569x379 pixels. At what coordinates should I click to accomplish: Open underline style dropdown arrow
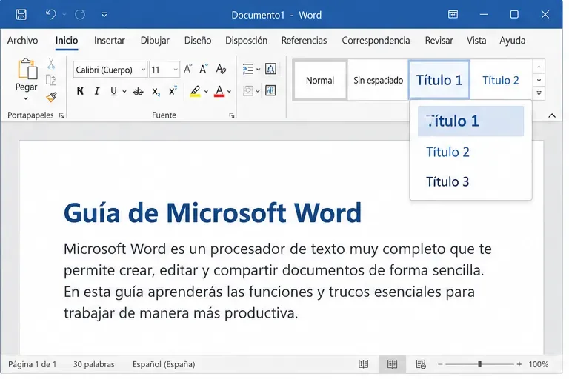tap(124, 92)
